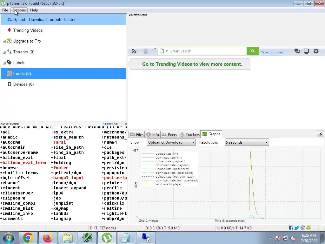The height and width of the screenshot is (244, 325).
Task: Click the muted volume tray icon
Action: click(293, 238)
